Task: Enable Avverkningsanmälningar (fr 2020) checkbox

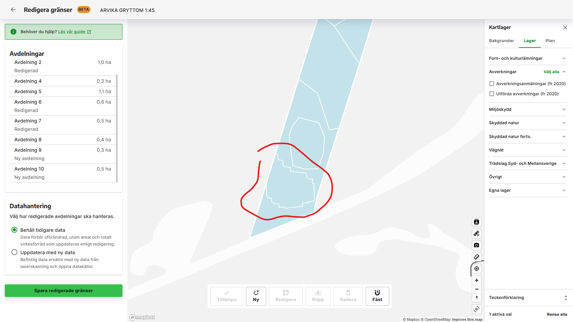Action: click(492, 84)
